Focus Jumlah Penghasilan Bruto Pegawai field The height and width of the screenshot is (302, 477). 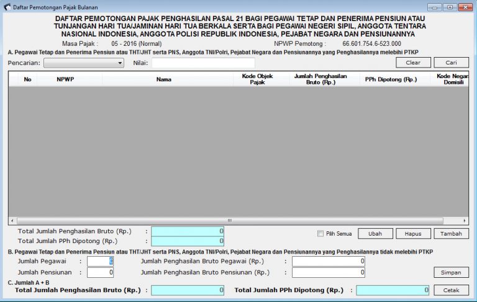point(328,261)
